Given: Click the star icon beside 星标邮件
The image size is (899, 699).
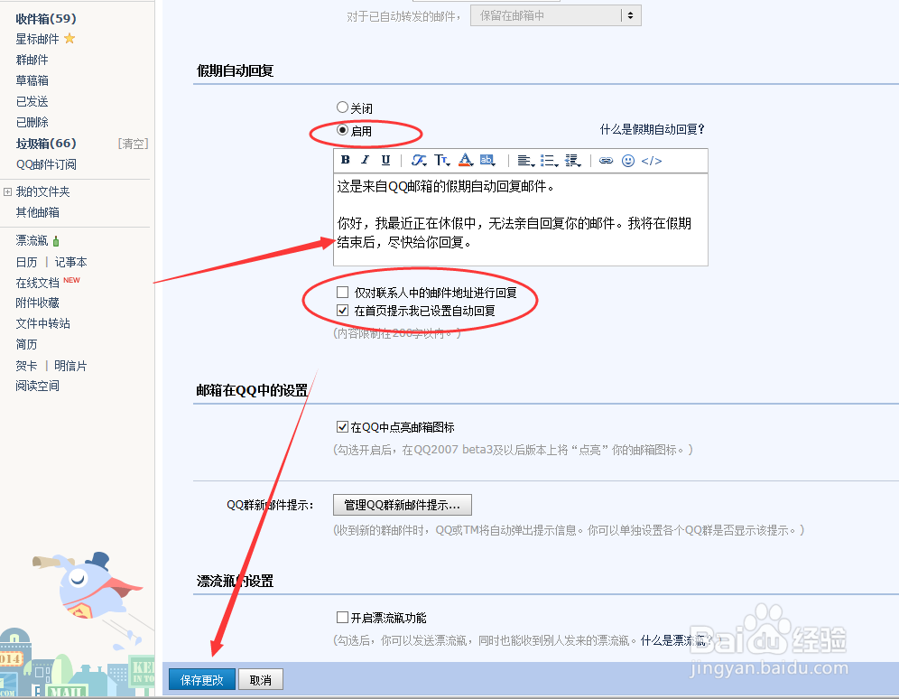Looking at the screenshot, I should pyautogui.click(x=70, y=39).
